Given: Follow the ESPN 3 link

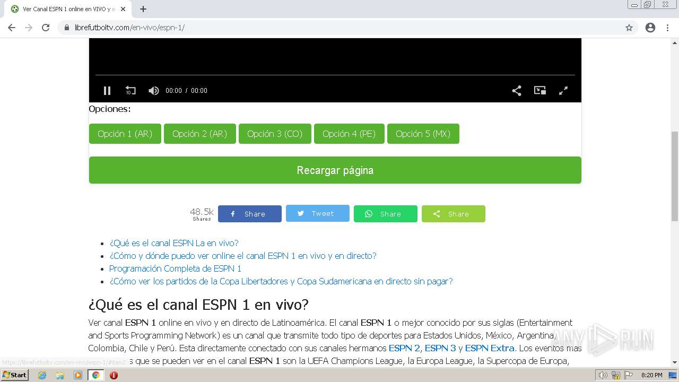Looking at the screenshot, I should click(440, 348).
